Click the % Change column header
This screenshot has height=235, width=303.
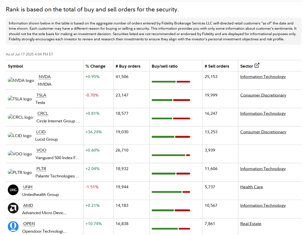tap(95, 66)
